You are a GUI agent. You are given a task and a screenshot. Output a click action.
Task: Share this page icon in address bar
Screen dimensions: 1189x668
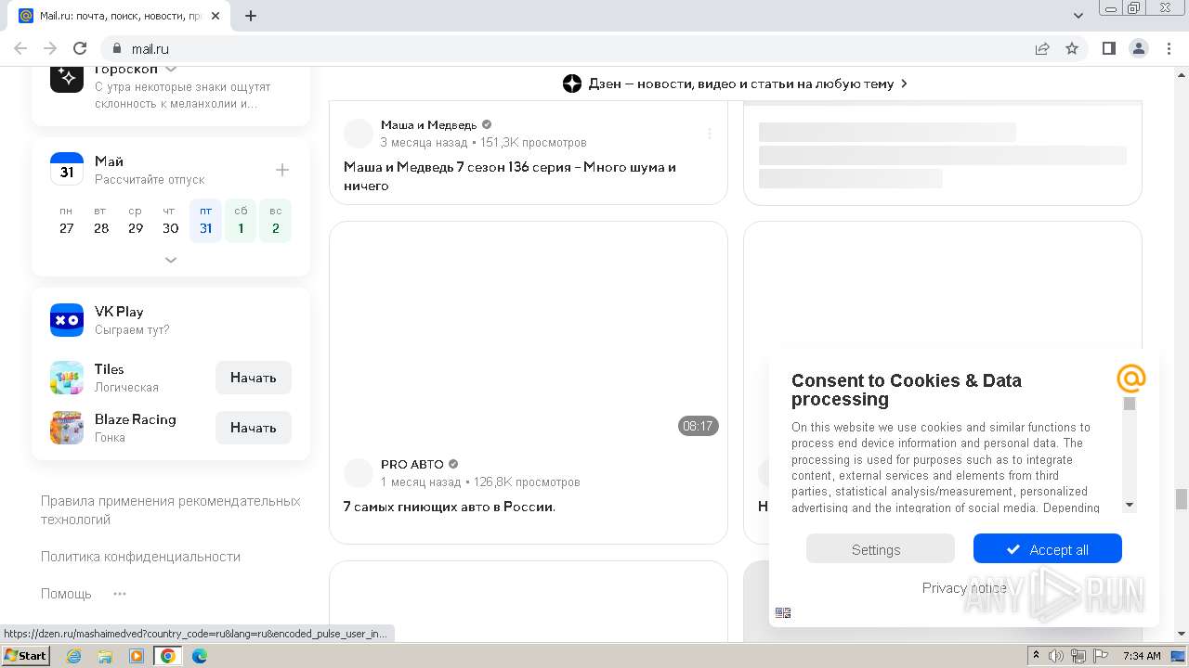pyautogui.click(x=1042, y=48)
